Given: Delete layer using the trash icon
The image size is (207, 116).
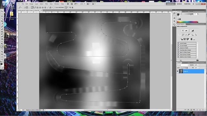Looking at the screenshot, I should coord(203,110).
